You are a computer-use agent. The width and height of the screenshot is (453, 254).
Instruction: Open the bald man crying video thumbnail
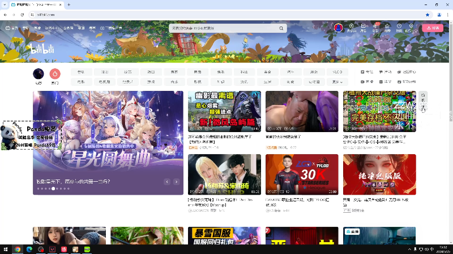(302, 111)
